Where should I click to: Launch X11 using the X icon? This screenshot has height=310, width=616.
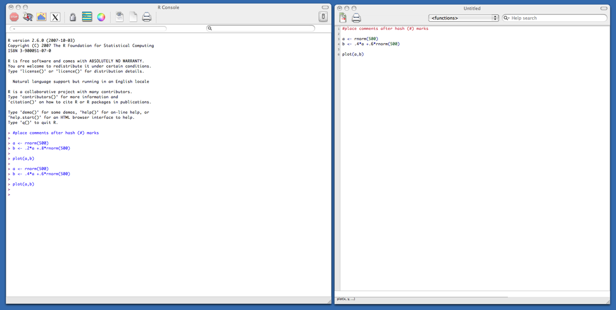tap(55, 17)
